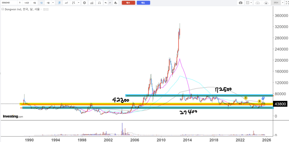Click the 2024 saved layout name
This screenshot has width=289, height=142.
point(276,3)
